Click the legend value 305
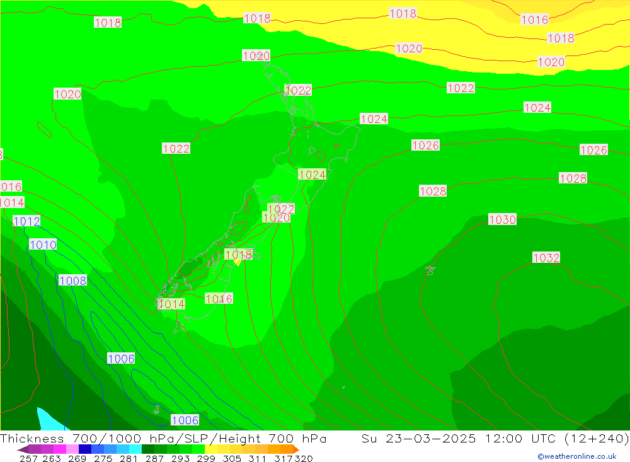This screenshot has height=462, width=630. click(x=232, y=458)
